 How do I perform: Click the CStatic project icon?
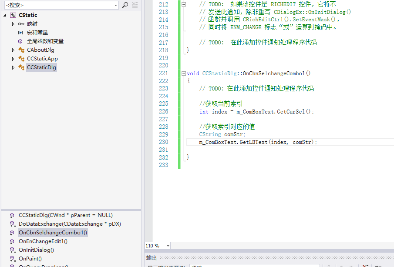pos(13,15)
